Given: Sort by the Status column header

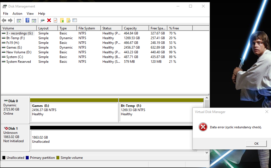Looking at the screenshot, I should tap(111, 28).
